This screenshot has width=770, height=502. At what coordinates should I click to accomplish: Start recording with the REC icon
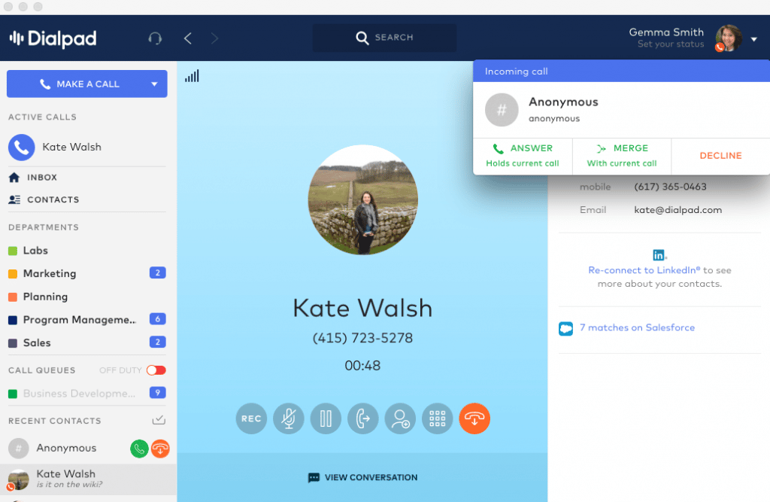click(251, 418)
